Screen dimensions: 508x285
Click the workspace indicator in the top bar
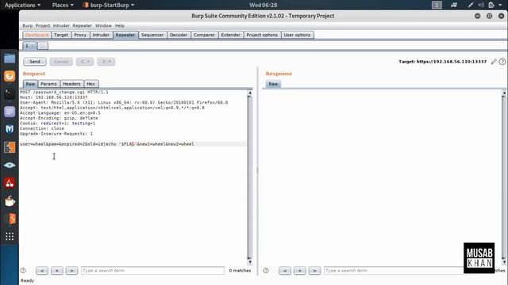point(437,5)
